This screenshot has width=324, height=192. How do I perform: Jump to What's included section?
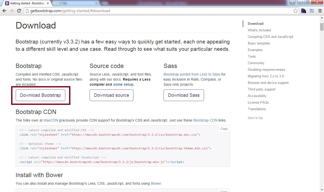[x=259, y=30]
